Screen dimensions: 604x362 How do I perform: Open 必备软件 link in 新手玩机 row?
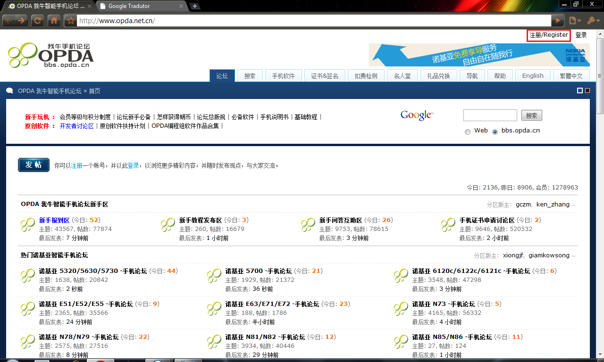tap(243, 117)
